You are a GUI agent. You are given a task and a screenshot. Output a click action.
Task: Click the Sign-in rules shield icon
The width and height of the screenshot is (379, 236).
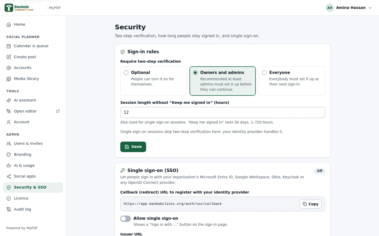(123, 52)
